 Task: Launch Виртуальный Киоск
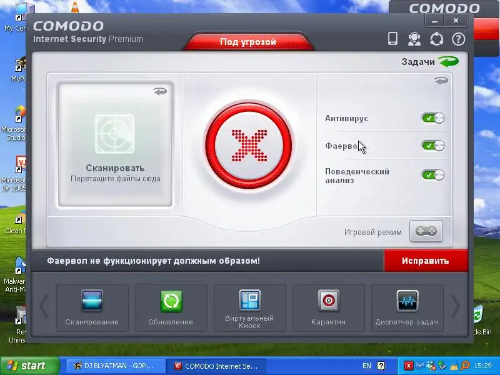249,307
